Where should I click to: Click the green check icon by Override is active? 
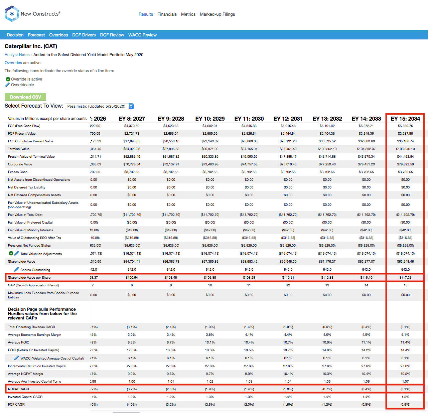(8, 79)
